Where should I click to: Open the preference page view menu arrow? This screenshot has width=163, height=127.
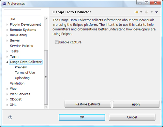156,12
